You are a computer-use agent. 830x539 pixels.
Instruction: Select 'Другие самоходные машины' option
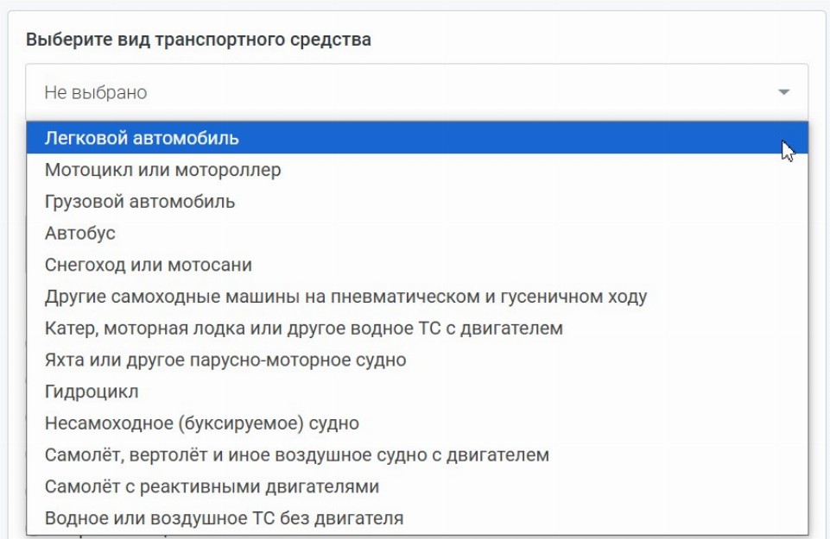coord(345,297)
